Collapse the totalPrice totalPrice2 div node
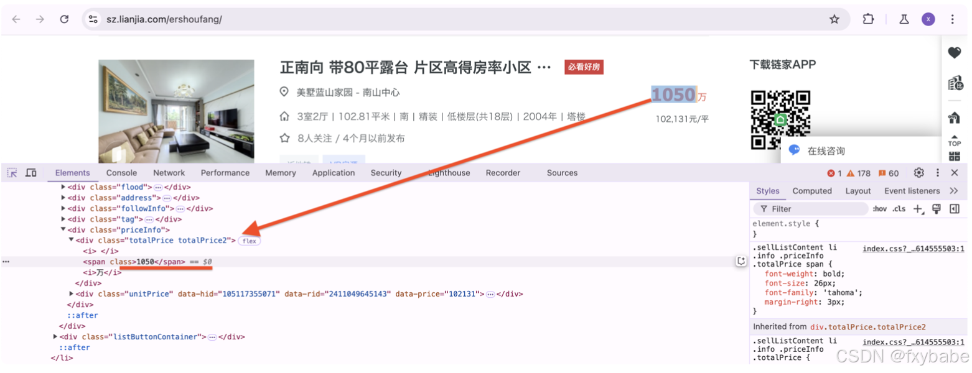 (71, 240)
